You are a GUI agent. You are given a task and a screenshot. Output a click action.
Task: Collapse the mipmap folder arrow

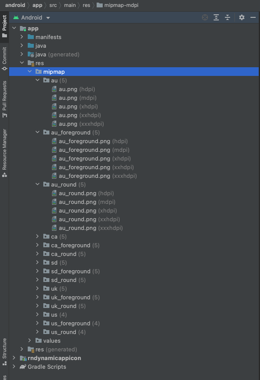[x=30, y=72]
